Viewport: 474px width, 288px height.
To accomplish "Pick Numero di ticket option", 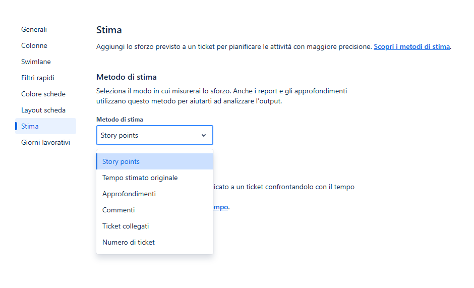I will click(x=155, y=242).
